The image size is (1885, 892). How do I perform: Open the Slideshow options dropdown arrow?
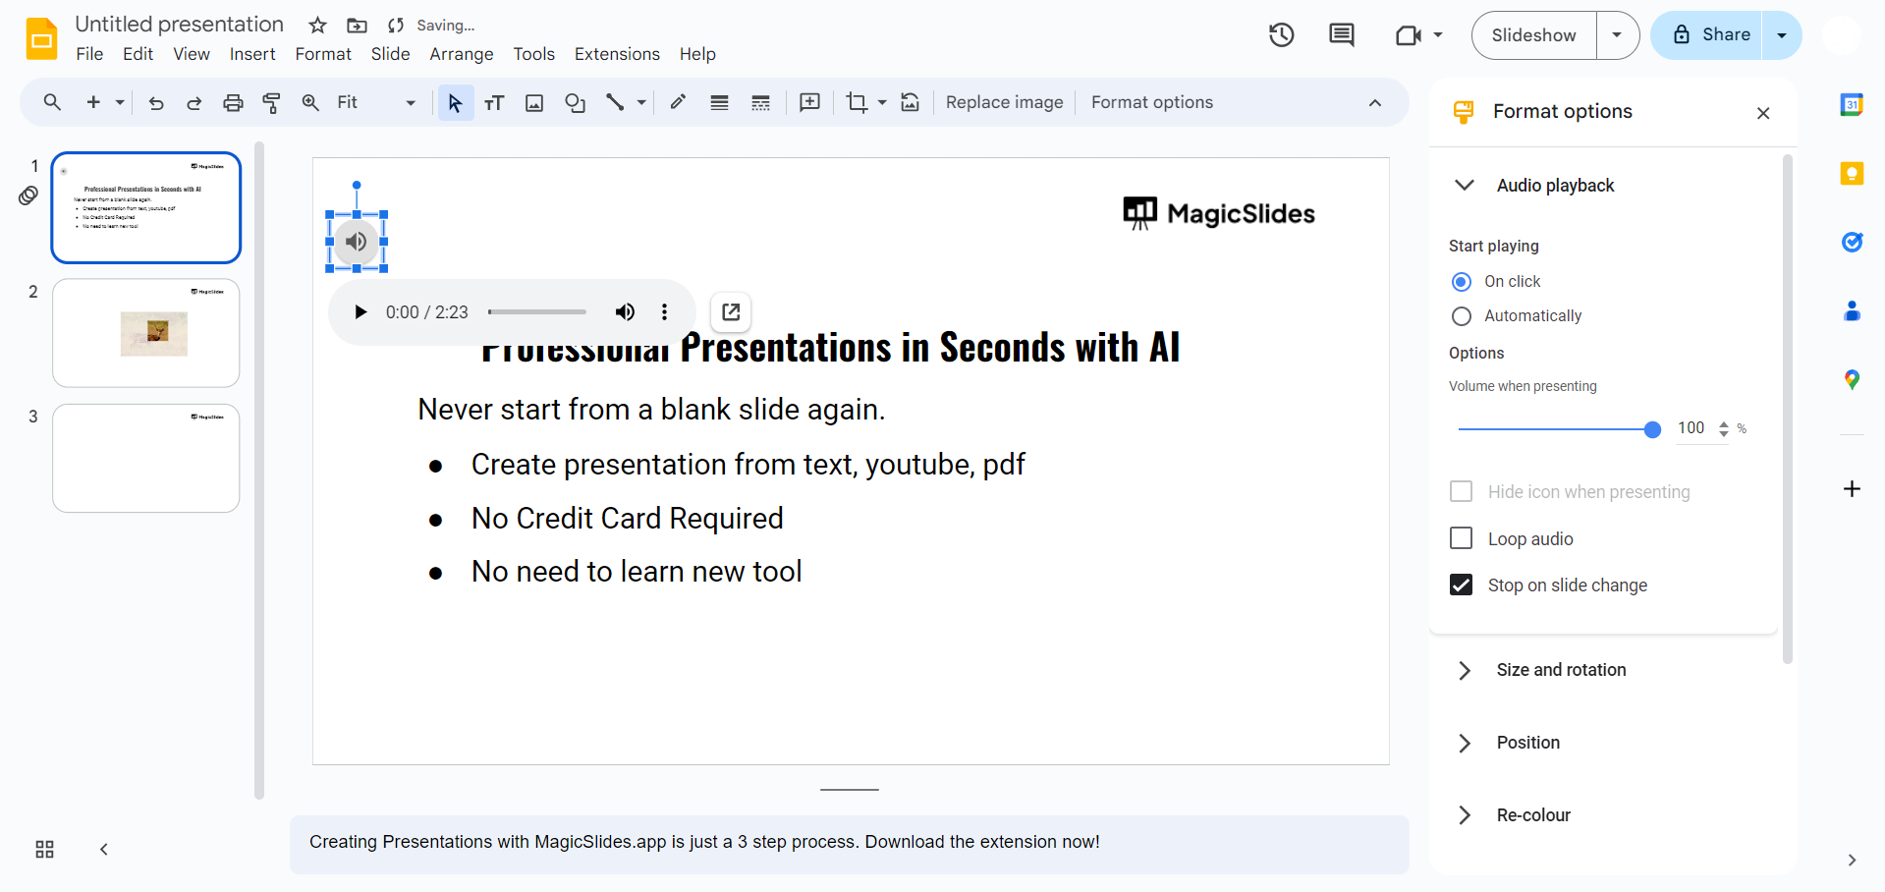[x=1617, y=35]
